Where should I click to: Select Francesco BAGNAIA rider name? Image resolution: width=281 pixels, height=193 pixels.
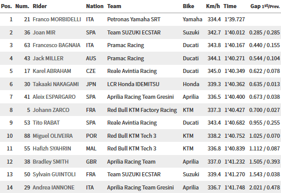coord(56,45)
